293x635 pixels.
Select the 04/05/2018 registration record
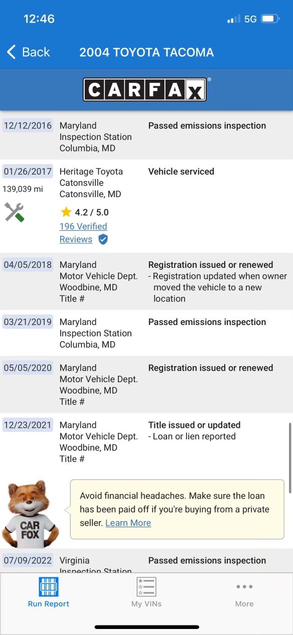146,281
